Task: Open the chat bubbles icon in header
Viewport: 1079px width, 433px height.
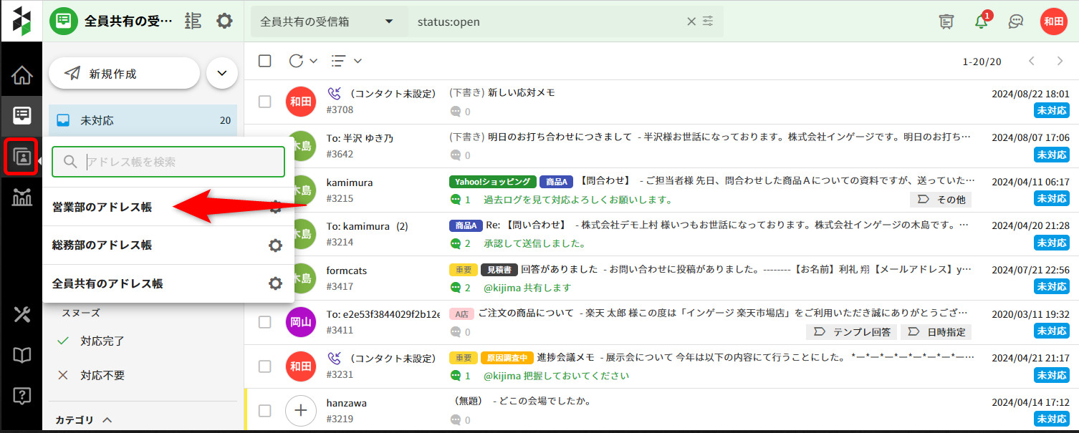Action: (x=1015, y=21)
